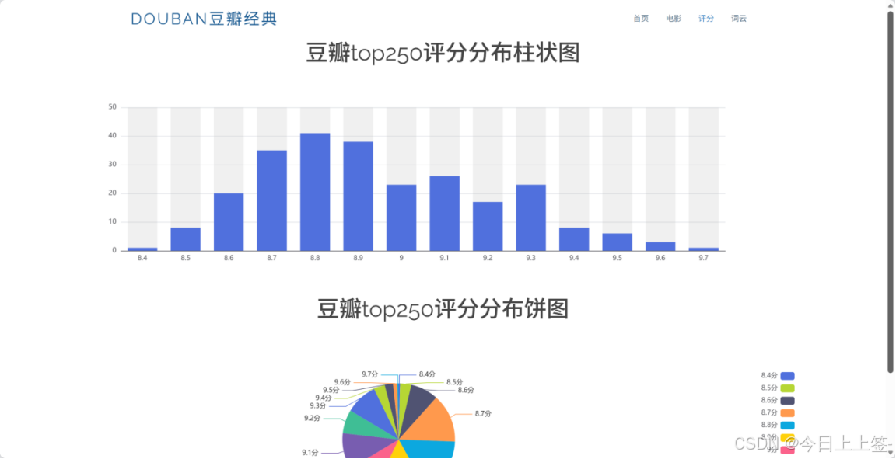Click the tiny 9.7 rating bar
The width and height of the screenshot is (896, 459).
click(703, 249)
